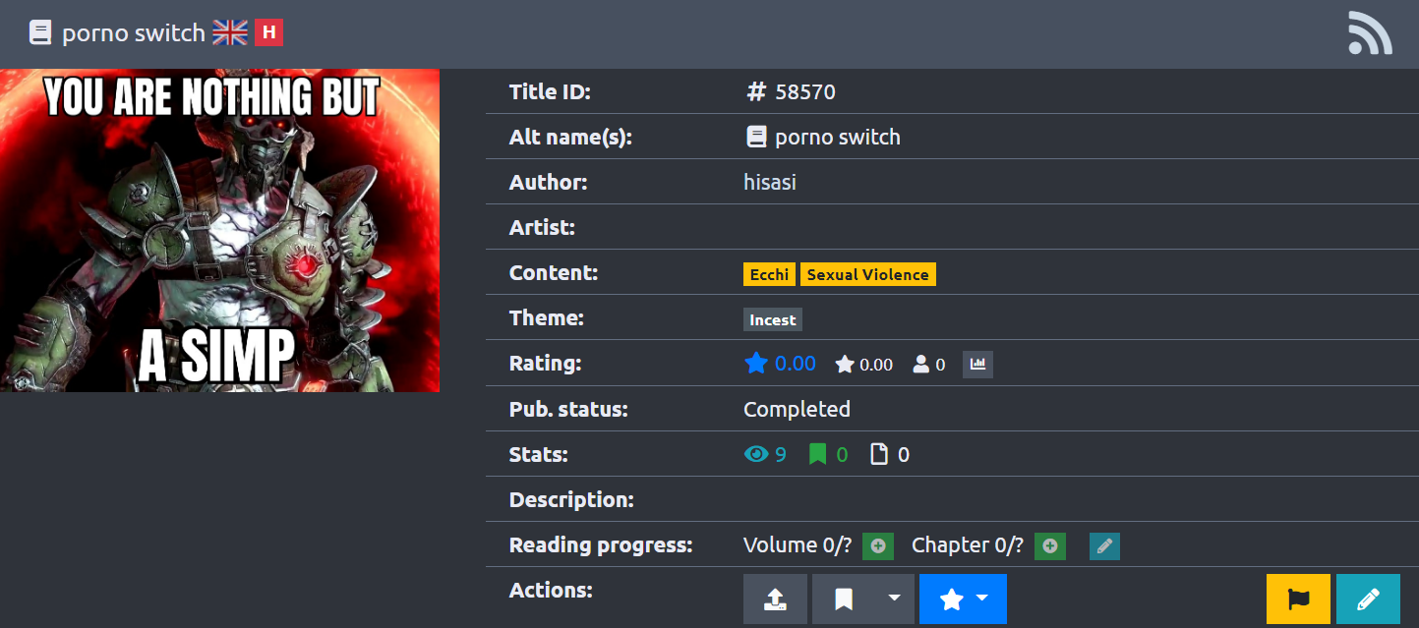Open the RSS feed icon
The height and width of the screenshot is (628, 1419).
1370,33
